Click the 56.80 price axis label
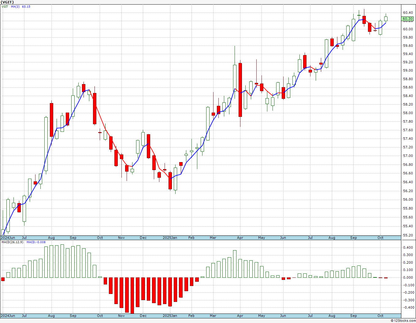 pos(408,165)
